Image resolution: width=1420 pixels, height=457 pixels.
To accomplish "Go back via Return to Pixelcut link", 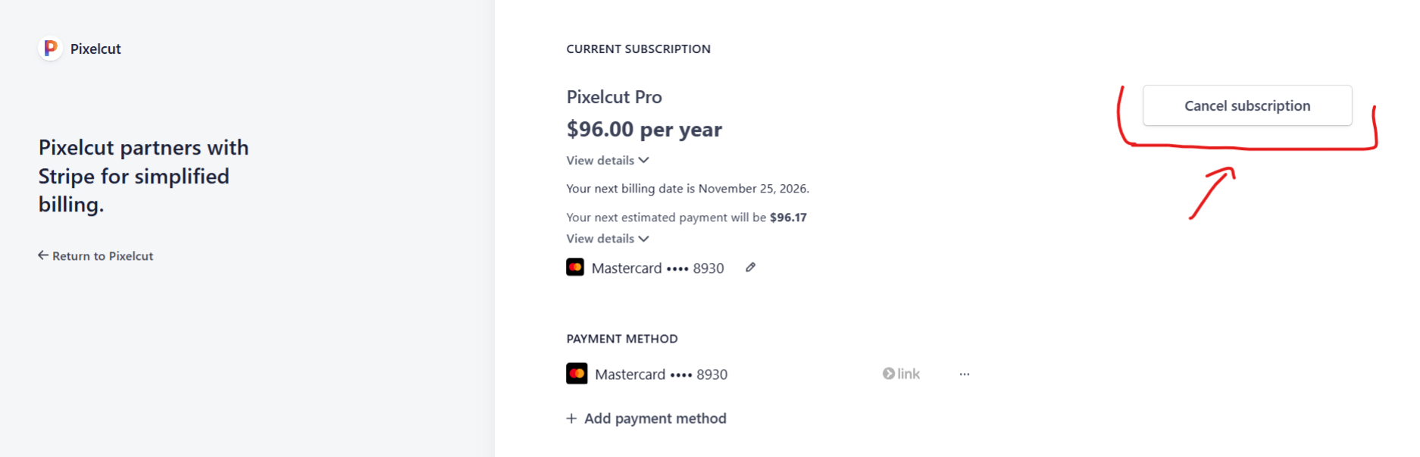I will [96, 256].
